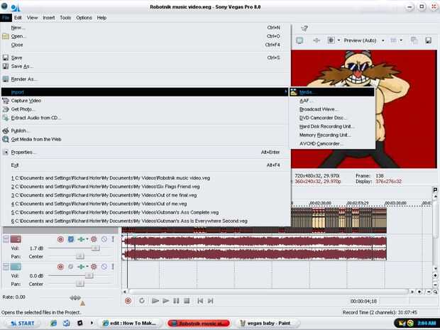Screen dimensions: 440x330
Task: Expand taskbar quick launch arrow
Action: pyautogui.click(x=92, y=323)
